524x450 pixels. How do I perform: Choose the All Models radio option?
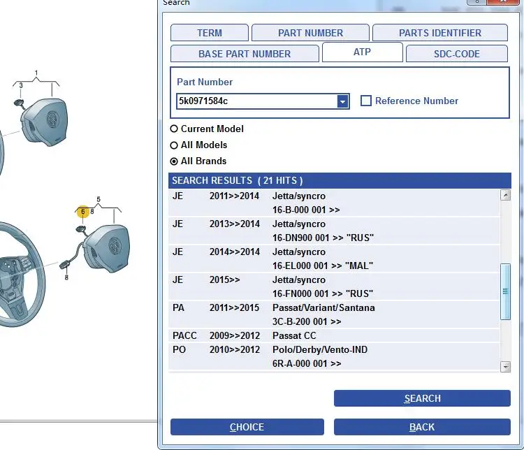tap(174, 145)
